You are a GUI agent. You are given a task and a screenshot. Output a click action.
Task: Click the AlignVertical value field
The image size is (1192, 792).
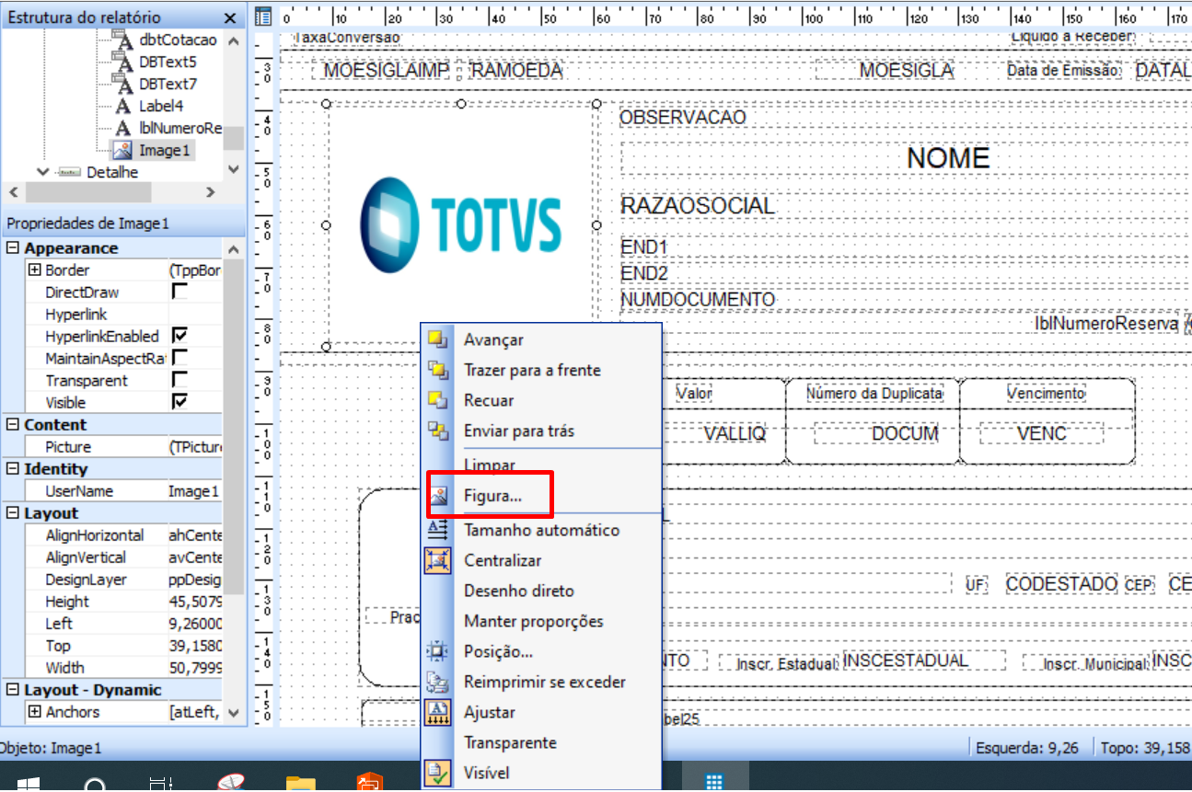coord(195,557)
